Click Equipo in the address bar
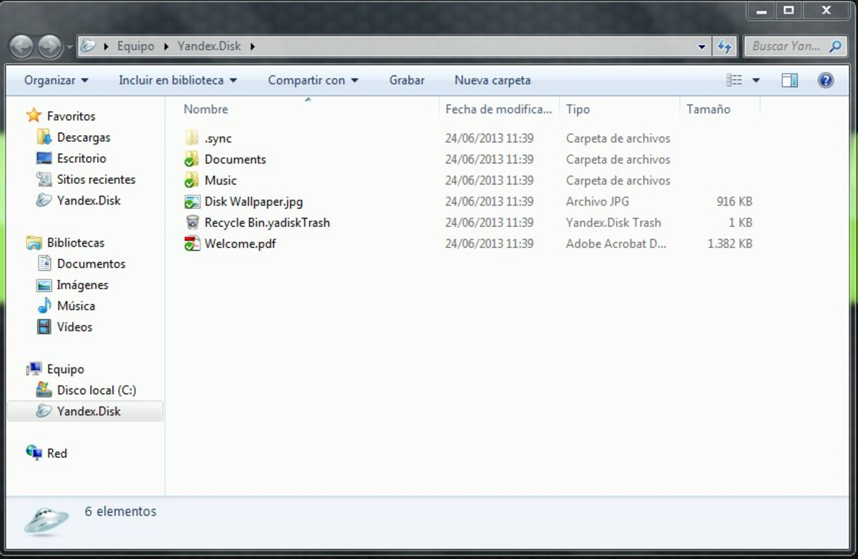Image resolution: width=858 pixels, height=559 pixels. pyautogui.click(x=136, y=47)
